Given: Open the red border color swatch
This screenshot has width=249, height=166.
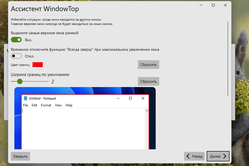Looking at the screenshot, I should (38, 65).
